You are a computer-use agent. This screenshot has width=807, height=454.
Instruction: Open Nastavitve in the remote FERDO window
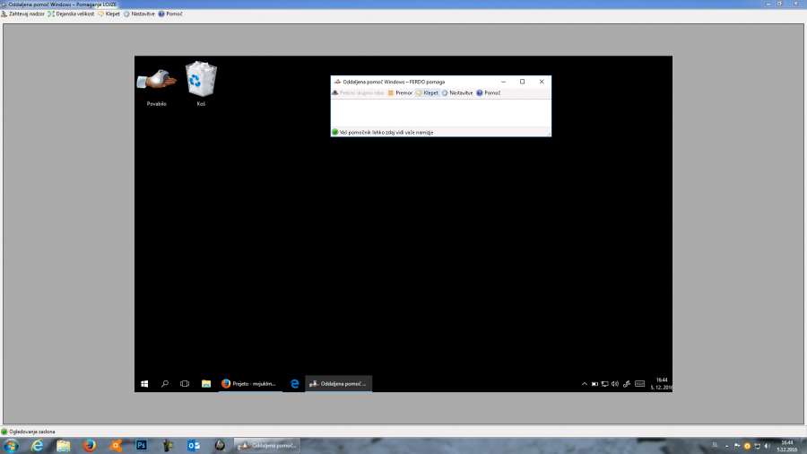point(457,92)
